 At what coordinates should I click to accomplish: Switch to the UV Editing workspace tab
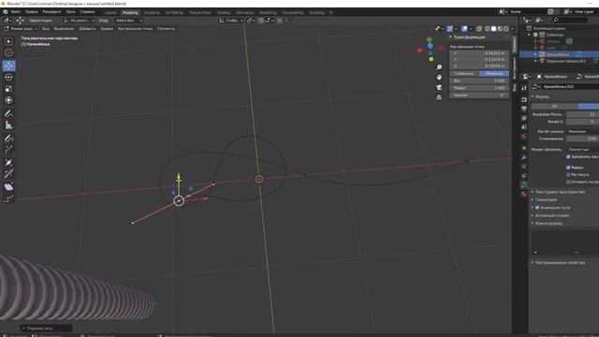pyautogui.click(x=174, y=12)
